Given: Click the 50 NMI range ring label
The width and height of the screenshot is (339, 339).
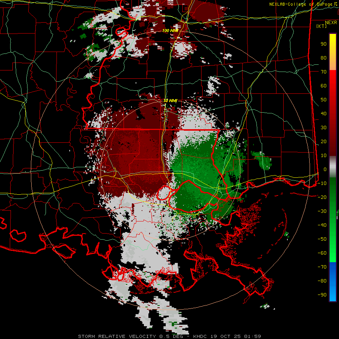Looking at the screenshot, I should [x=170, y=101].
